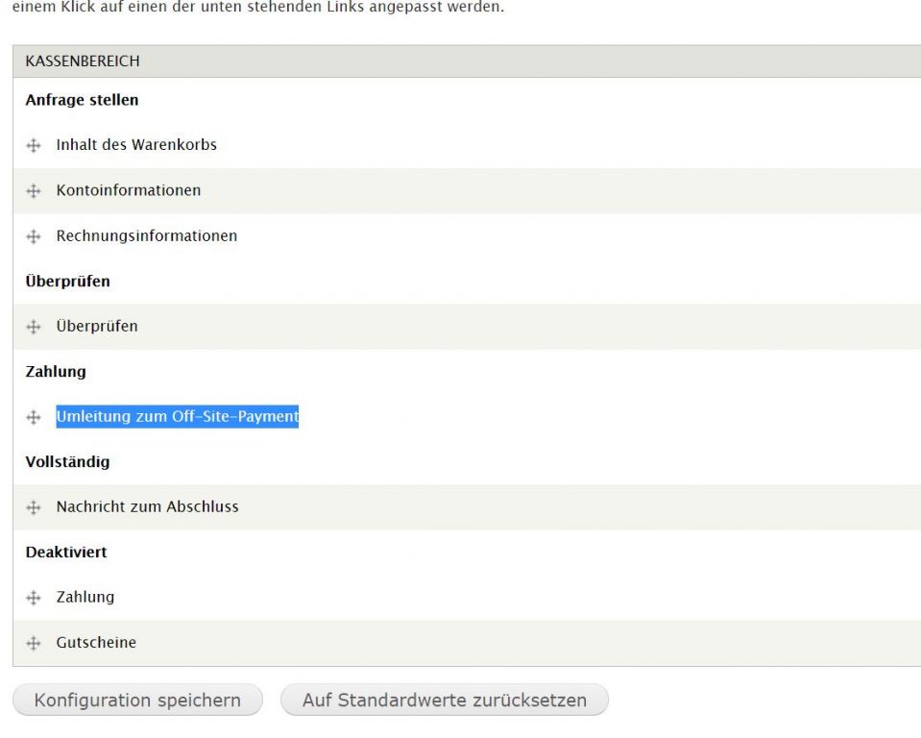The width and height of the screenshot is (921, 738).
Task: Click the Anfrage stellen section heading
Action: [x=82, y=100]
